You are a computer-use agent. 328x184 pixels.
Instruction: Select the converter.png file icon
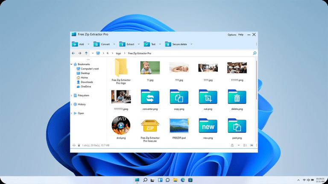point(150,97)
